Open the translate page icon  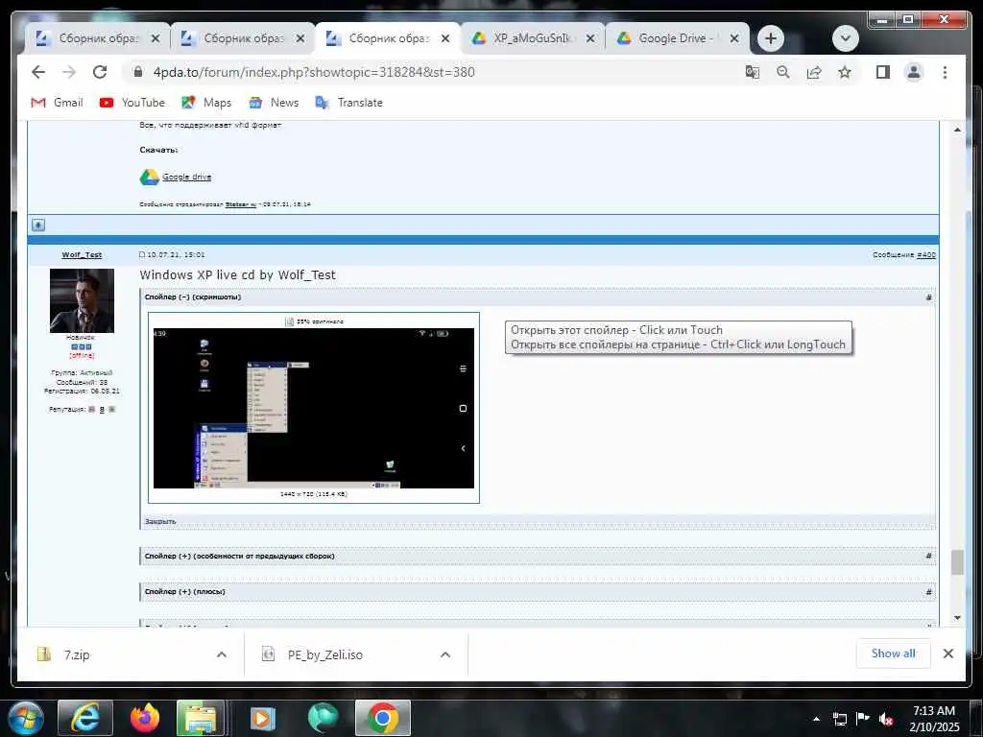pyautogui.click(x=753, y=72)
